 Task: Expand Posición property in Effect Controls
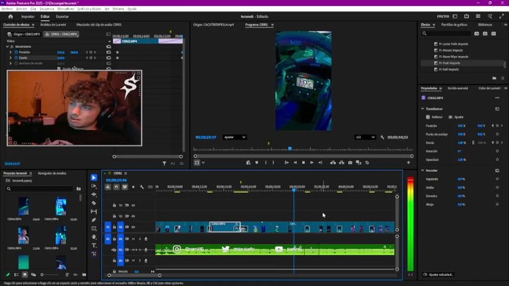(x=11, y=52)
